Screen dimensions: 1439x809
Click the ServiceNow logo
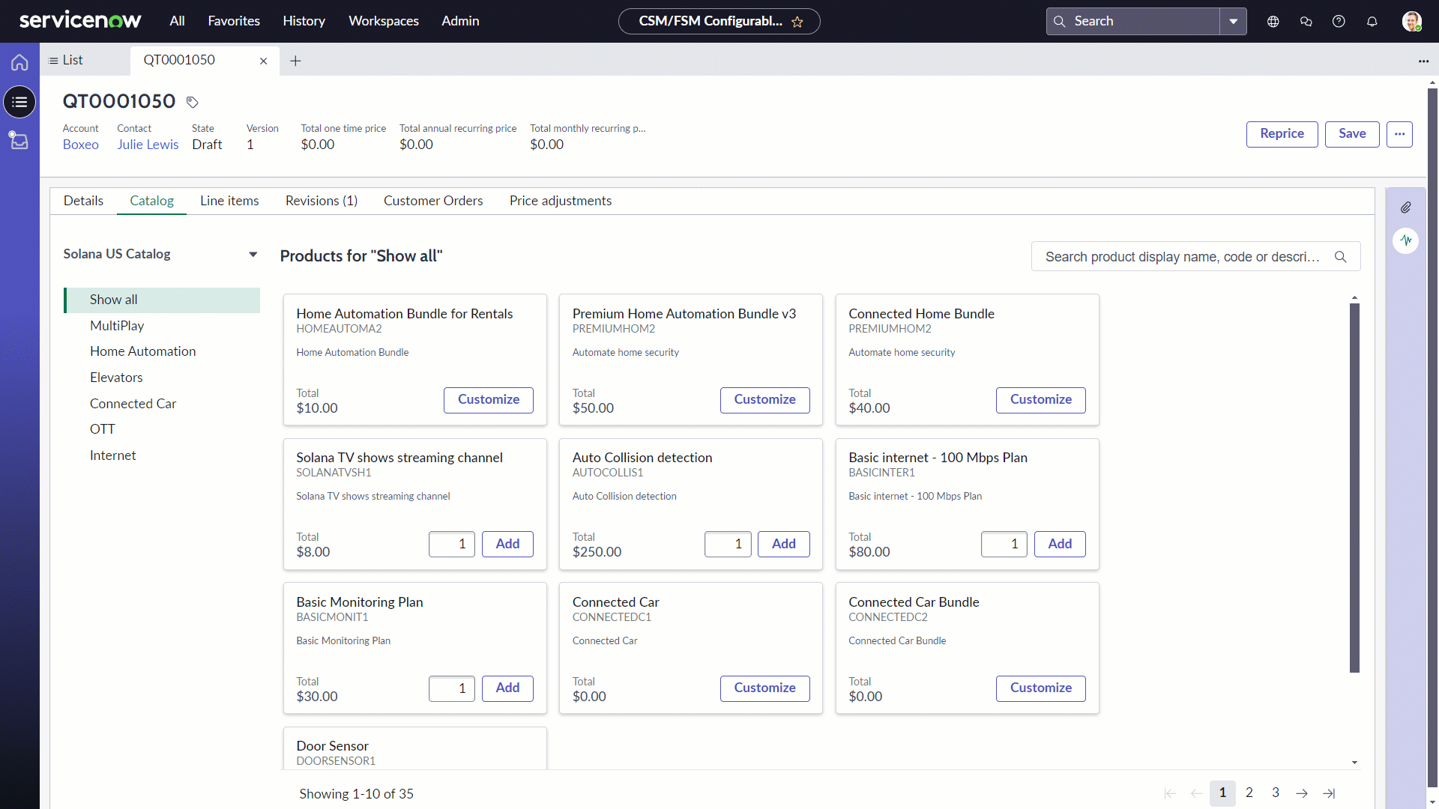pos(80,21)
